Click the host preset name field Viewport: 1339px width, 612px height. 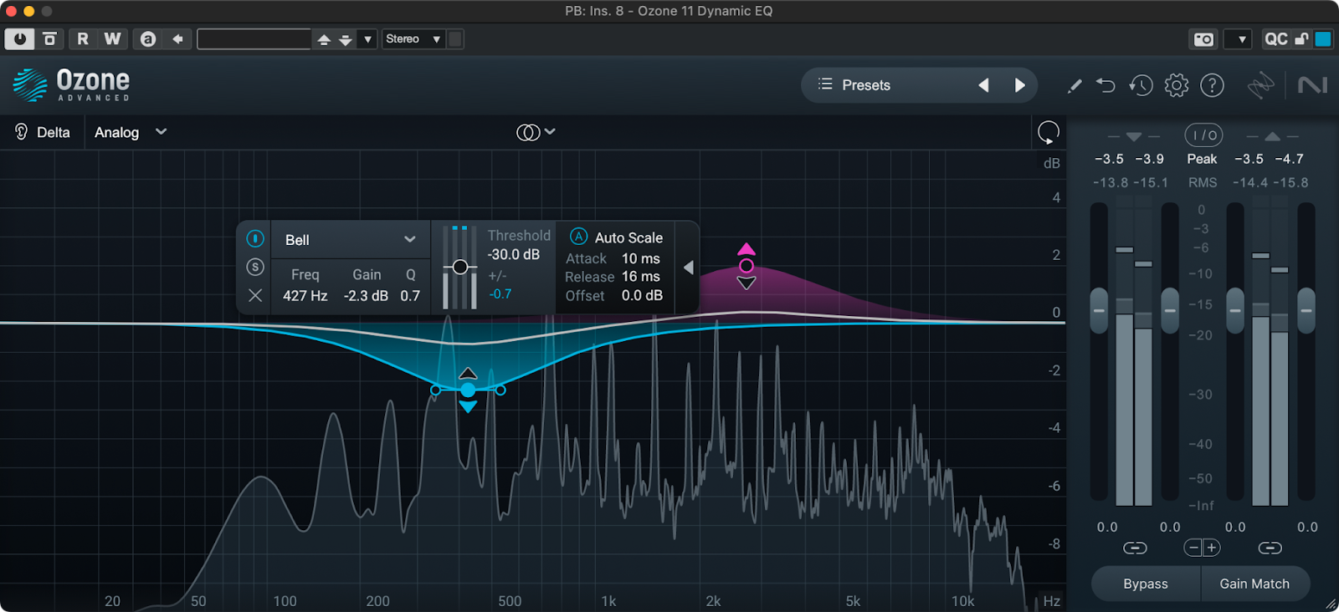tap(254, 38)
